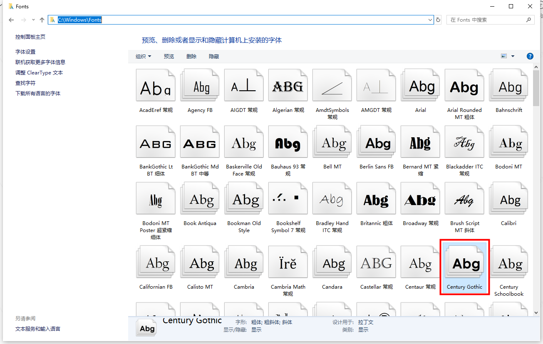Click the Back navigation arrow

(11, 20)
